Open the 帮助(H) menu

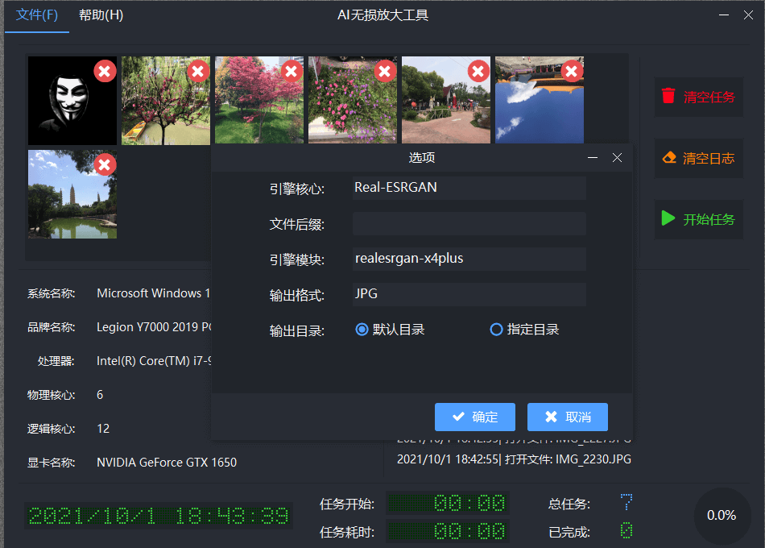pyautogui.click(x=101, y=15)
